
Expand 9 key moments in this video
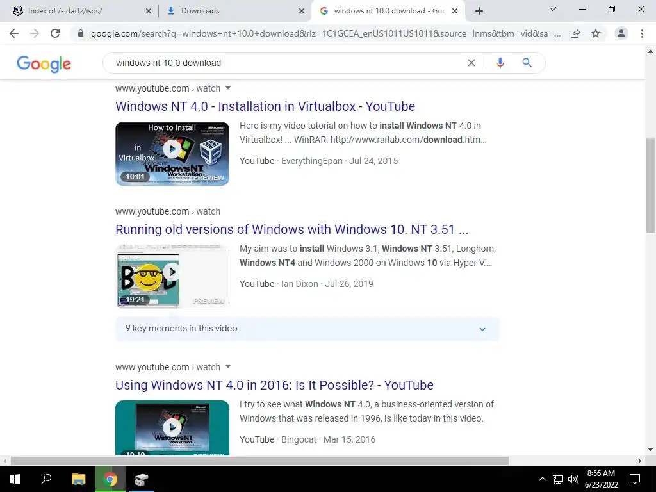pos(307,329)
